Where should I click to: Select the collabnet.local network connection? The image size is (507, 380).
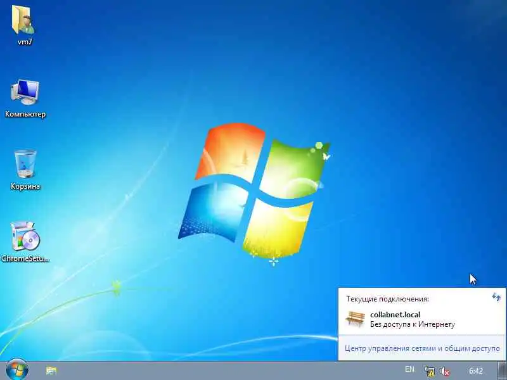[421, 319]
